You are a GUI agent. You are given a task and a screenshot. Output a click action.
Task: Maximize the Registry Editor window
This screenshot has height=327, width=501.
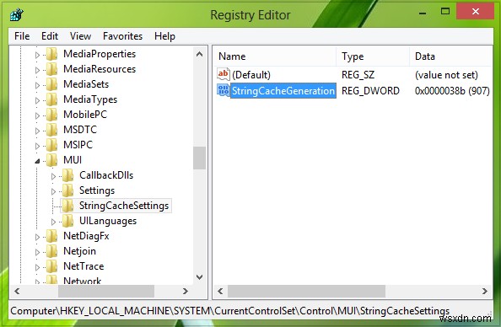[x=445, y=12]
